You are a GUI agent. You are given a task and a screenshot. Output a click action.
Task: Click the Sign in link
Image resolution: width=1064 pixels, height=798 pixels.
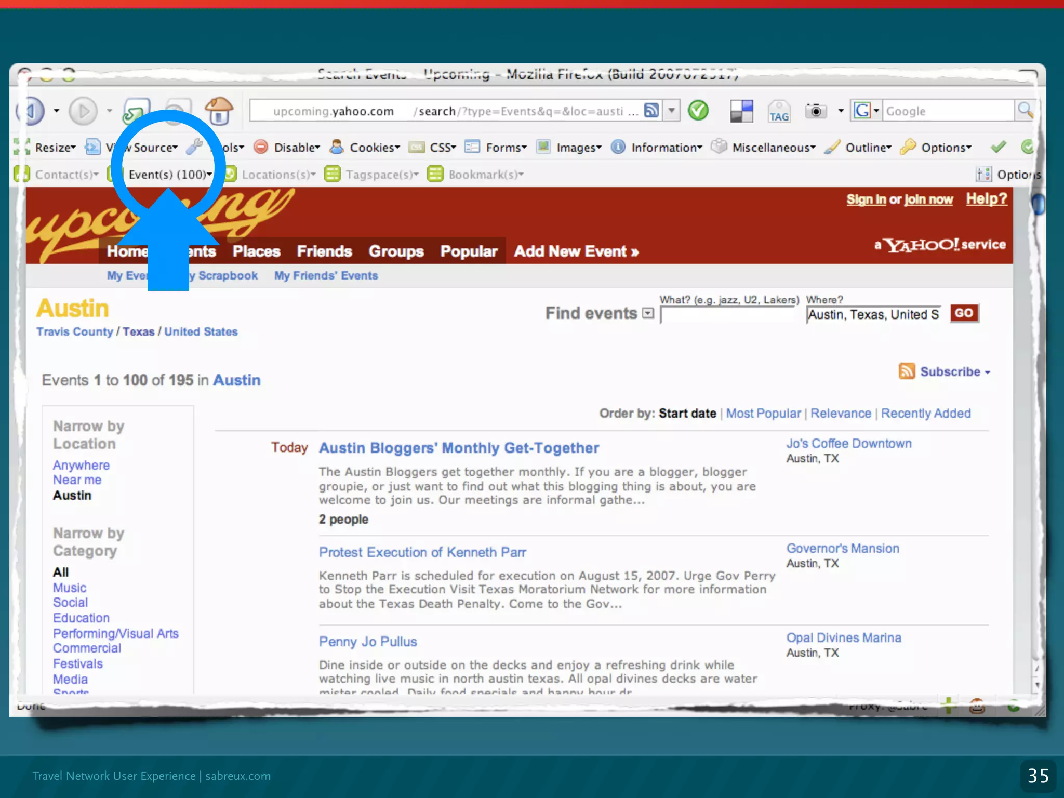tap(866, 199)
